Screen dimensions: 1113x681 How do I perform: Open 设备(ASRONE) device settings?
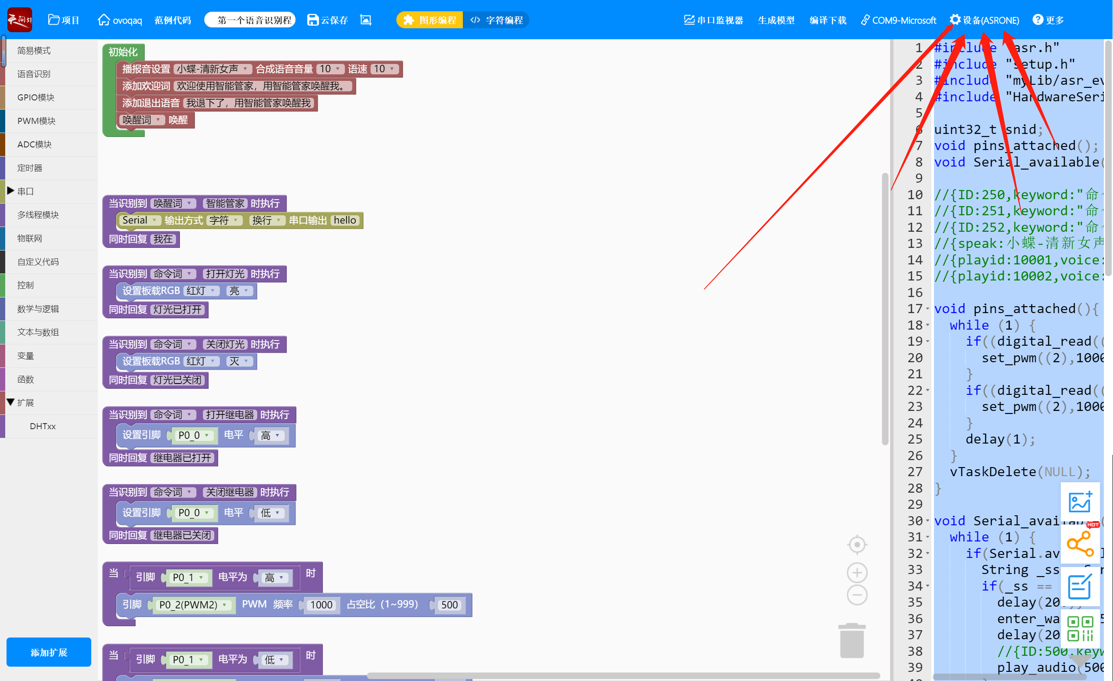984,20
